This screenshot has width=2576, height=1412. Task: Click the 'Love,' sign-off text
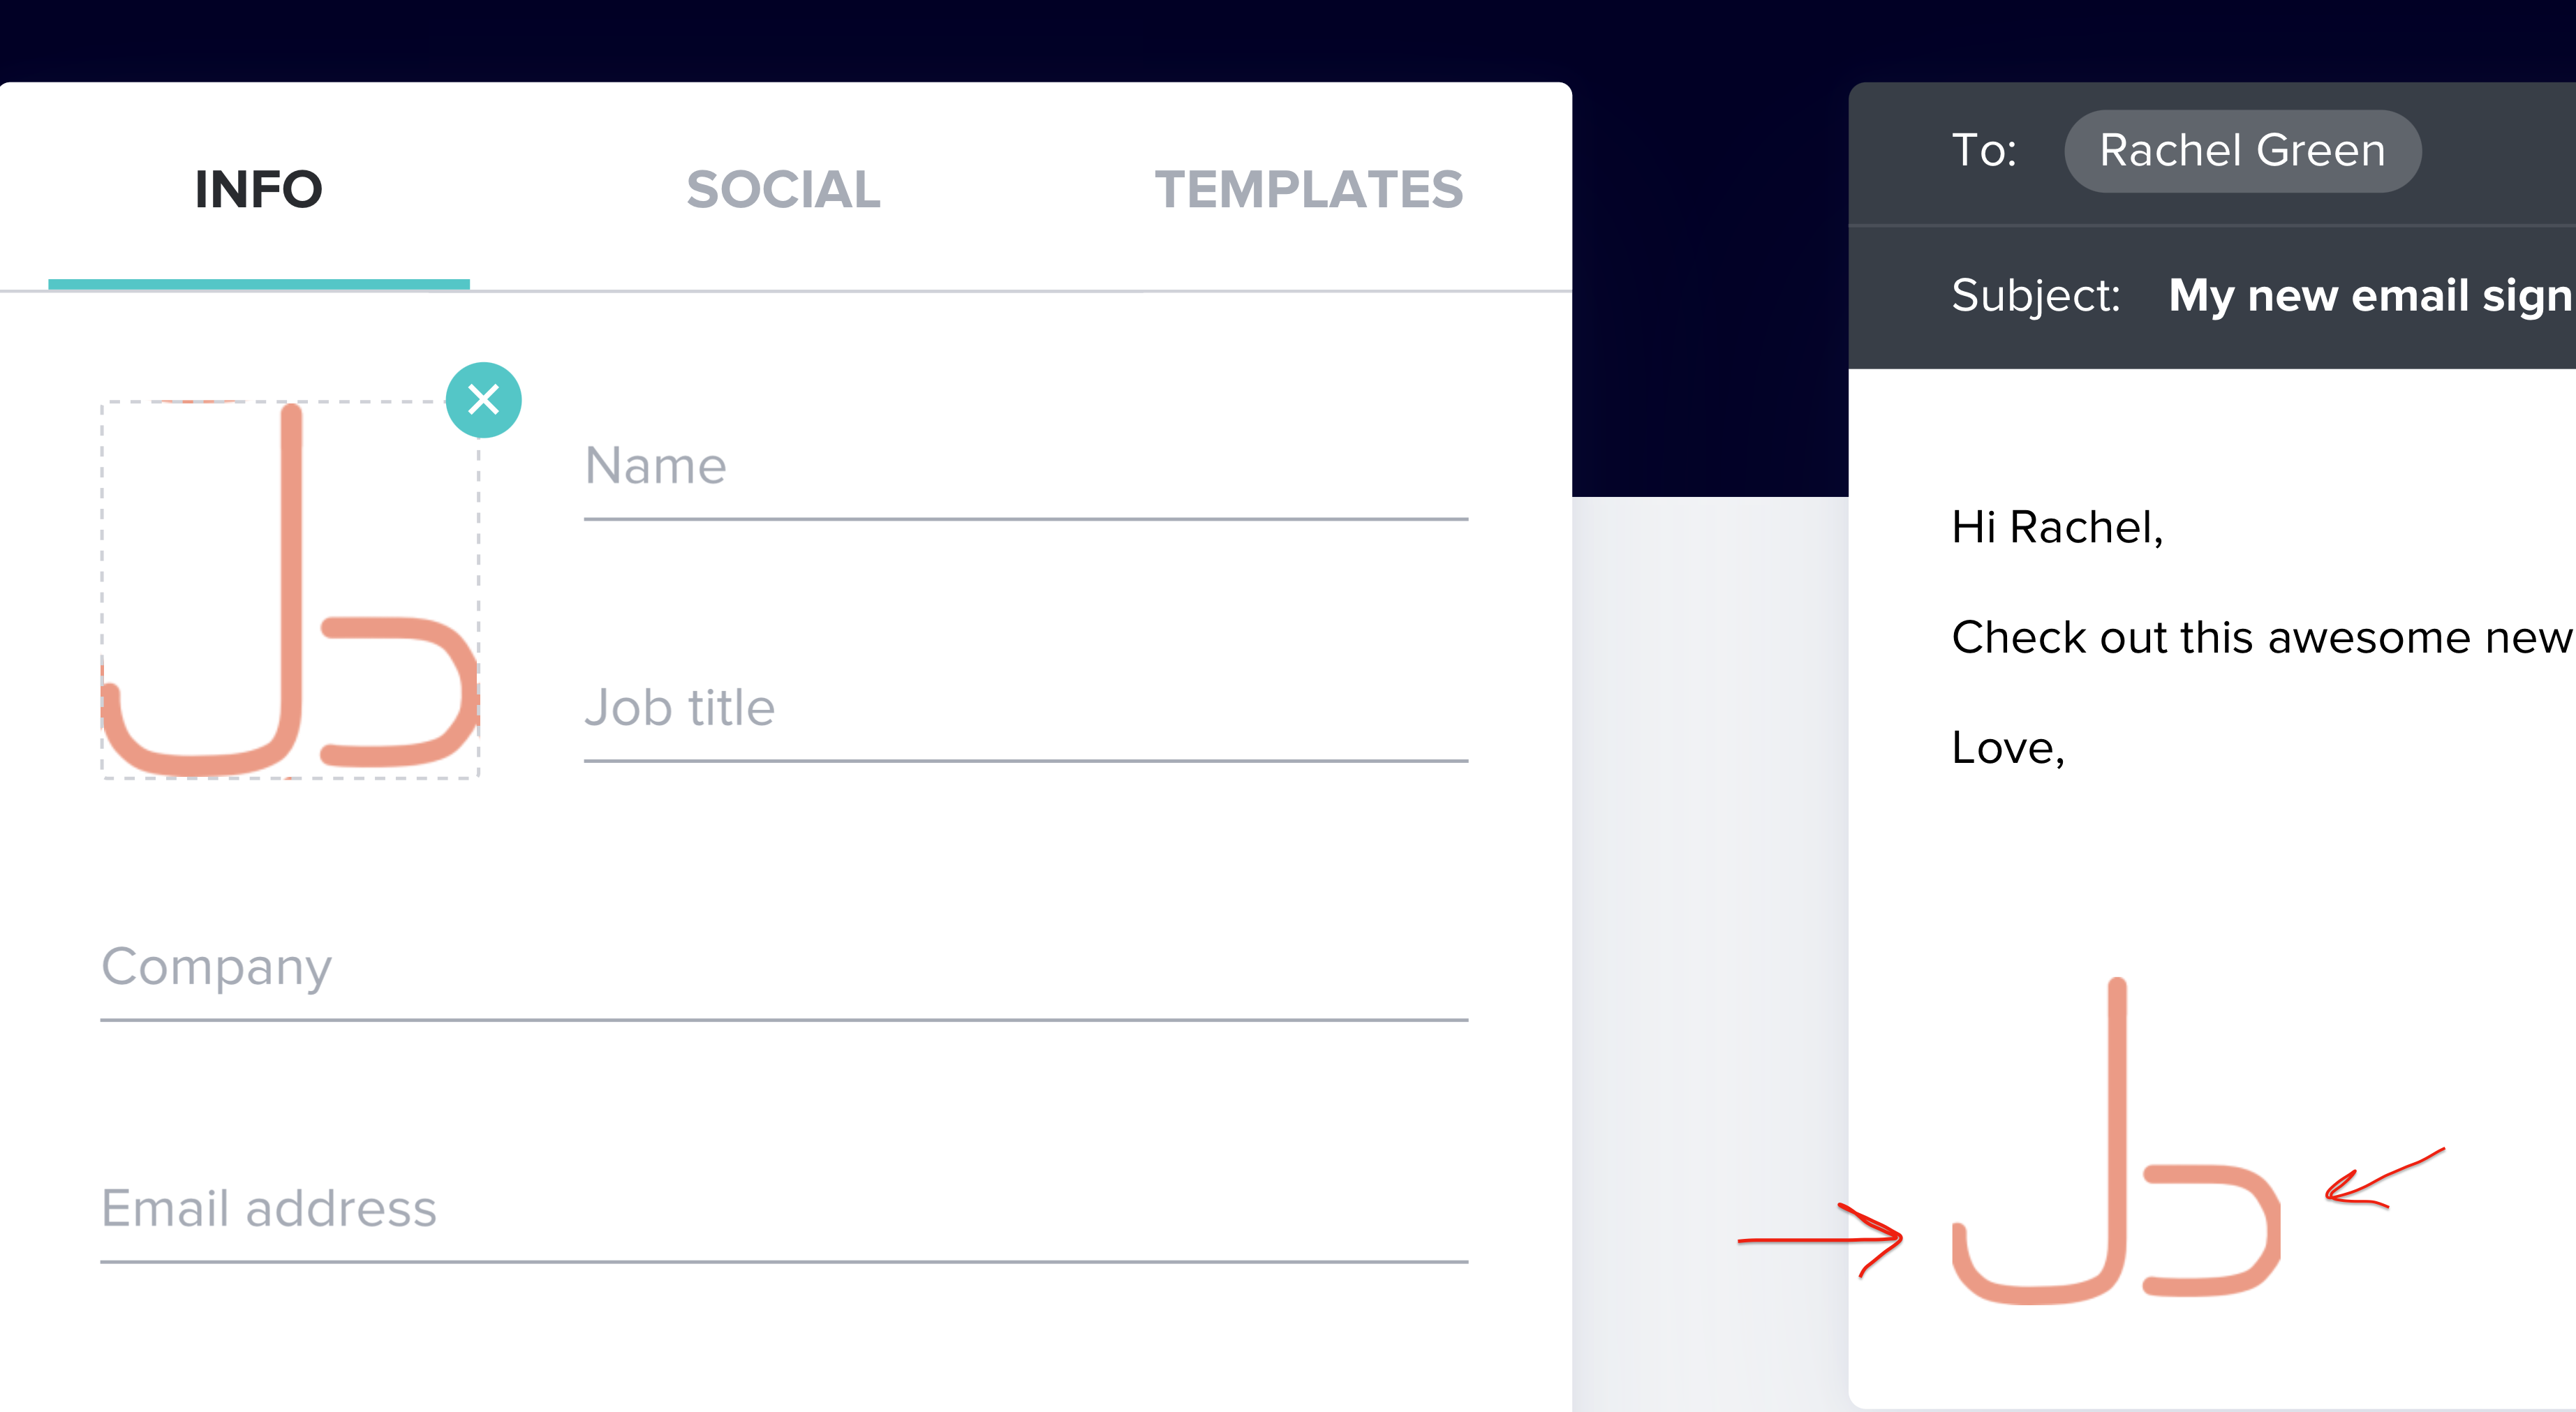(2008, 748)
